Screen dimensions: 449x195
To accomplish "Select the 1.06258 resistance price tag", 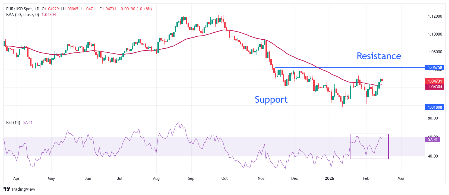I will (435, 67).
